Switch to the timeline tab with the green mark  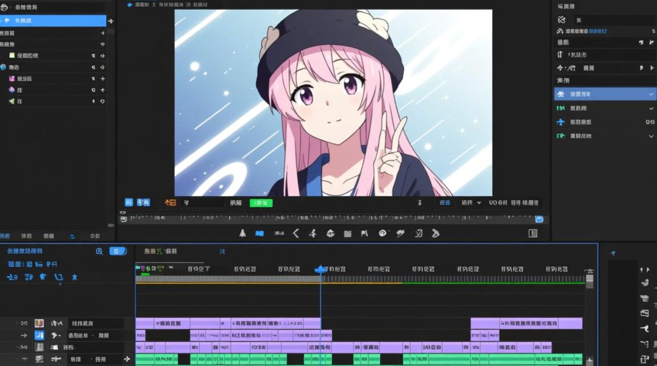coord(160,251)
